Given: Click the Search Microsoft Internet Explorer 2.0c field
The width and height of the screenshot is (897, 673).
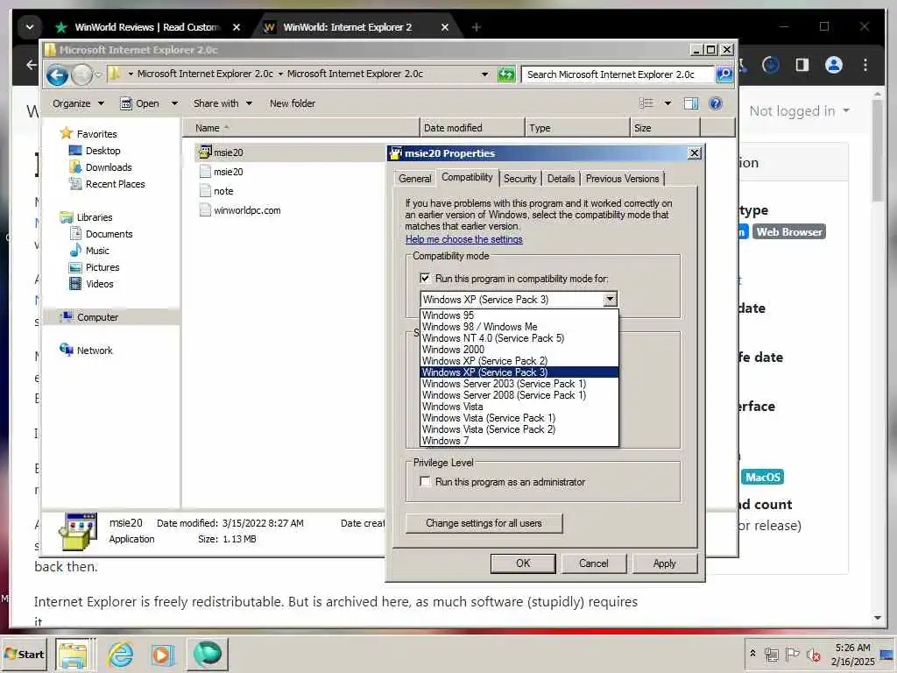Looking at the screenshot, I should coord(618,74).
